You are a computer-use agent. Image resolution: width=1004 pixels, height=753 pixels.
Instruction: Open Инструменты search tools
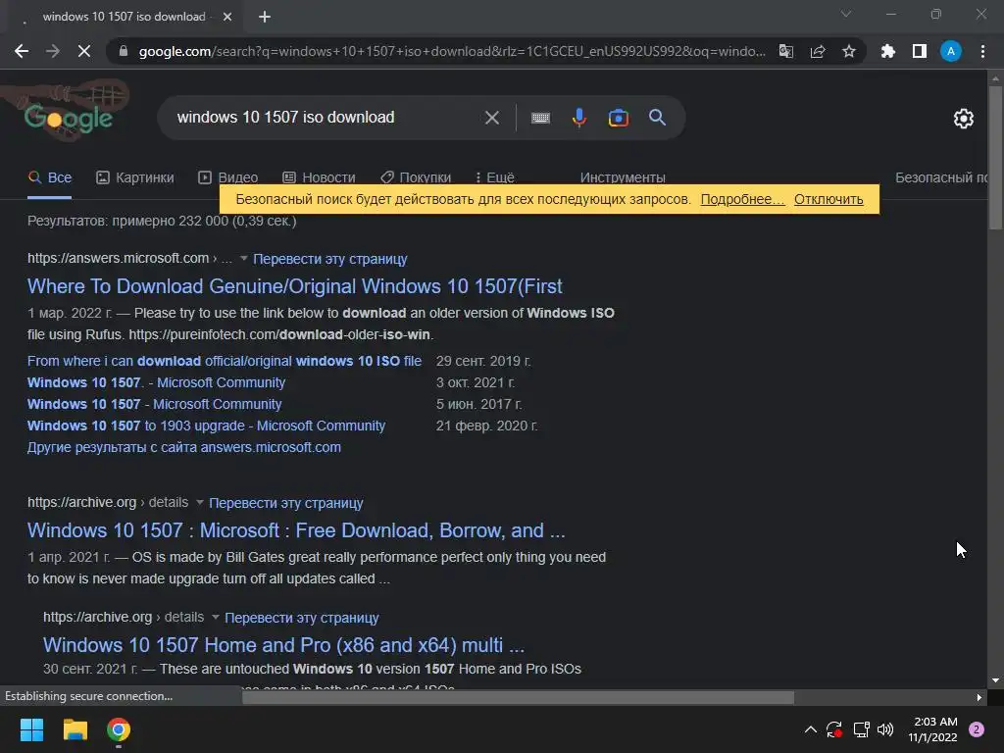[x=623, y=177]
